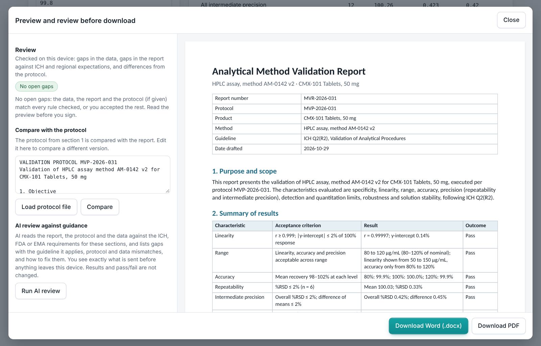The height and width of the screenshot is (346, 541).
Task: Focus the validation protocol text box
Action: click(x=93, y=175)
